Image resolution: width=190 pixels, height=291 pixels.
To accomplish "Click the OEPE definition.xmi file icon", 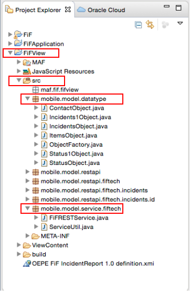I will pyautogui.click(x=27, y=264).
